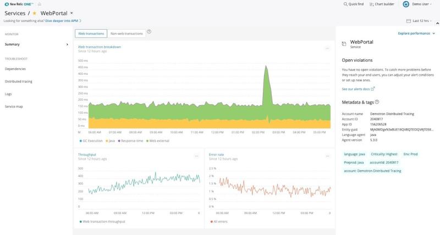Open the Throughput chart options menu

point(196,156)
